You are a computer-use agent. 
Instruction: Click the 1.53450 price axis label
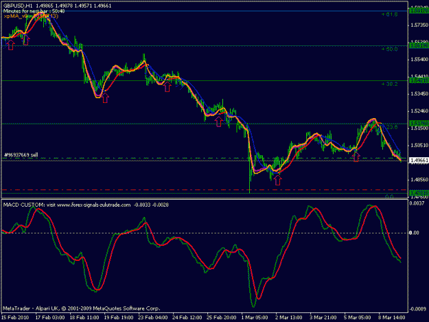[419, 94]
